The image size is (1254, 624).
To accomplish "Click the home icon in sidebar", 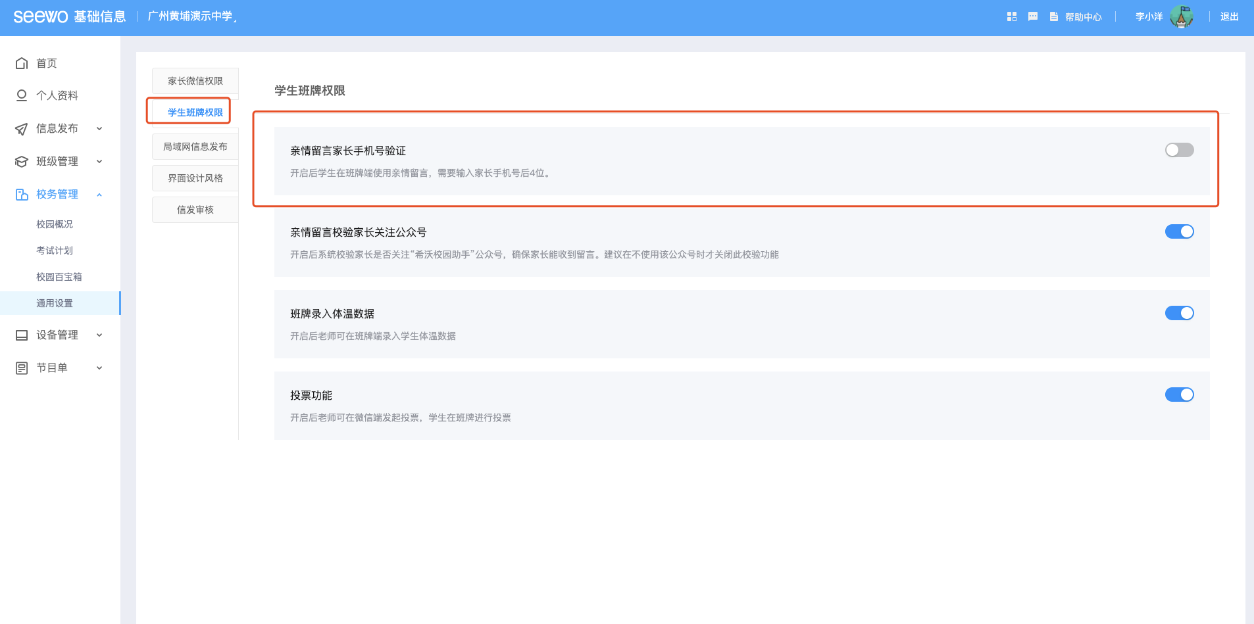I will pyautogui.click(x=22, y=63).
